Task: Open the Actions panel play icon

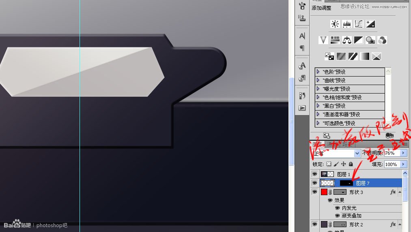Action: click(302, 108)
